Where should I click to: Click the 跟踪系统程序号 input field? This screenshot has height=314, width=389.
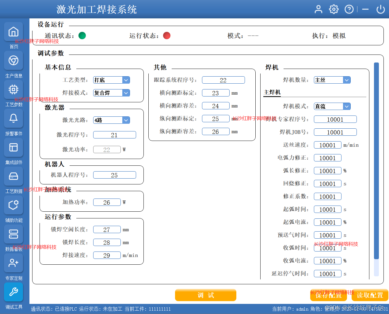tap(223, 80)
